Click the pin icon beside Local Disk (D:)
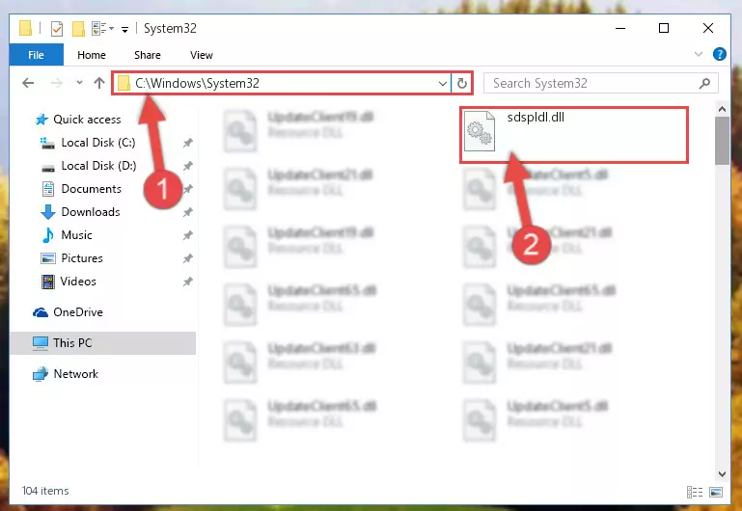The image size is (742, 511). [188, 166]
